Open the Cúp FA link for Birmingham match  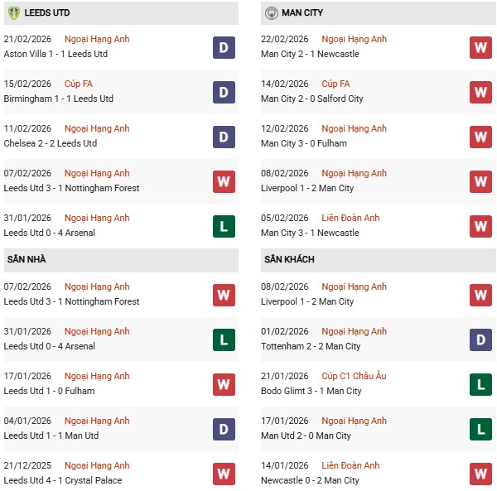(78, 84)
